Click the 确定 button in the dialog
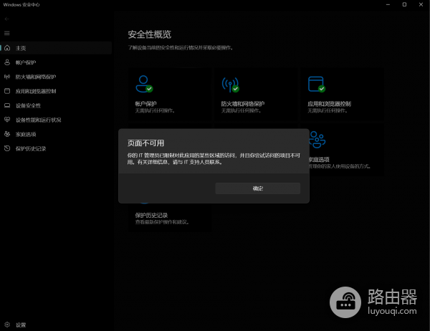Viewport: 430px width, 331px height. tap(257, 188)
